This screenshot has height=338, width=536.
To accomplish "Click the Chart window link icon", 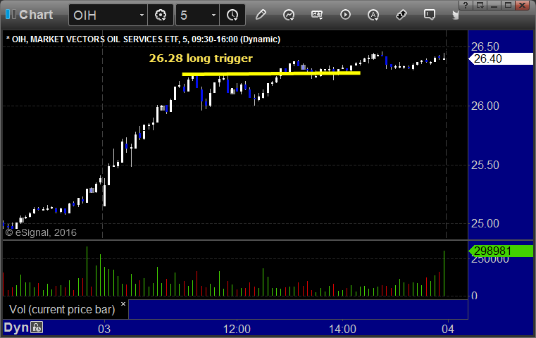I will [x=11, y=14].
